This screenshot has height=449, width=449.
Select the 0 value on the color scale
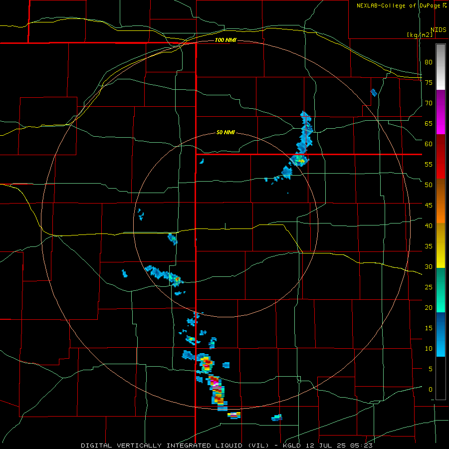(x=431, y=390)
